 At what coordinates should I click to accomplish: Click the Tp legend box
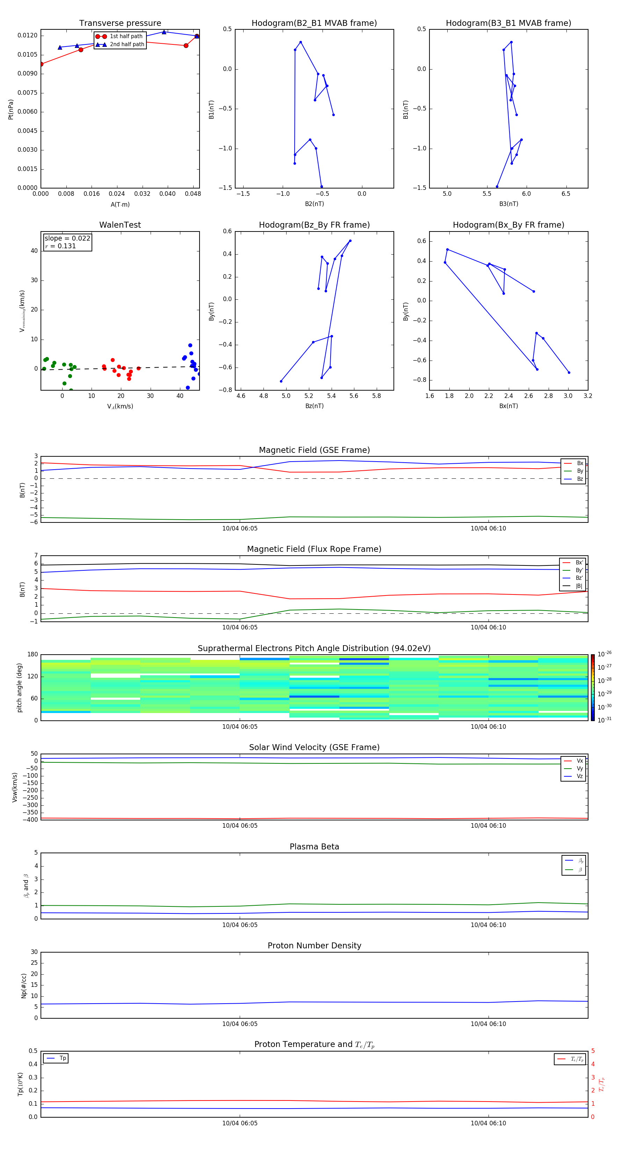[x=56, y=1058]
